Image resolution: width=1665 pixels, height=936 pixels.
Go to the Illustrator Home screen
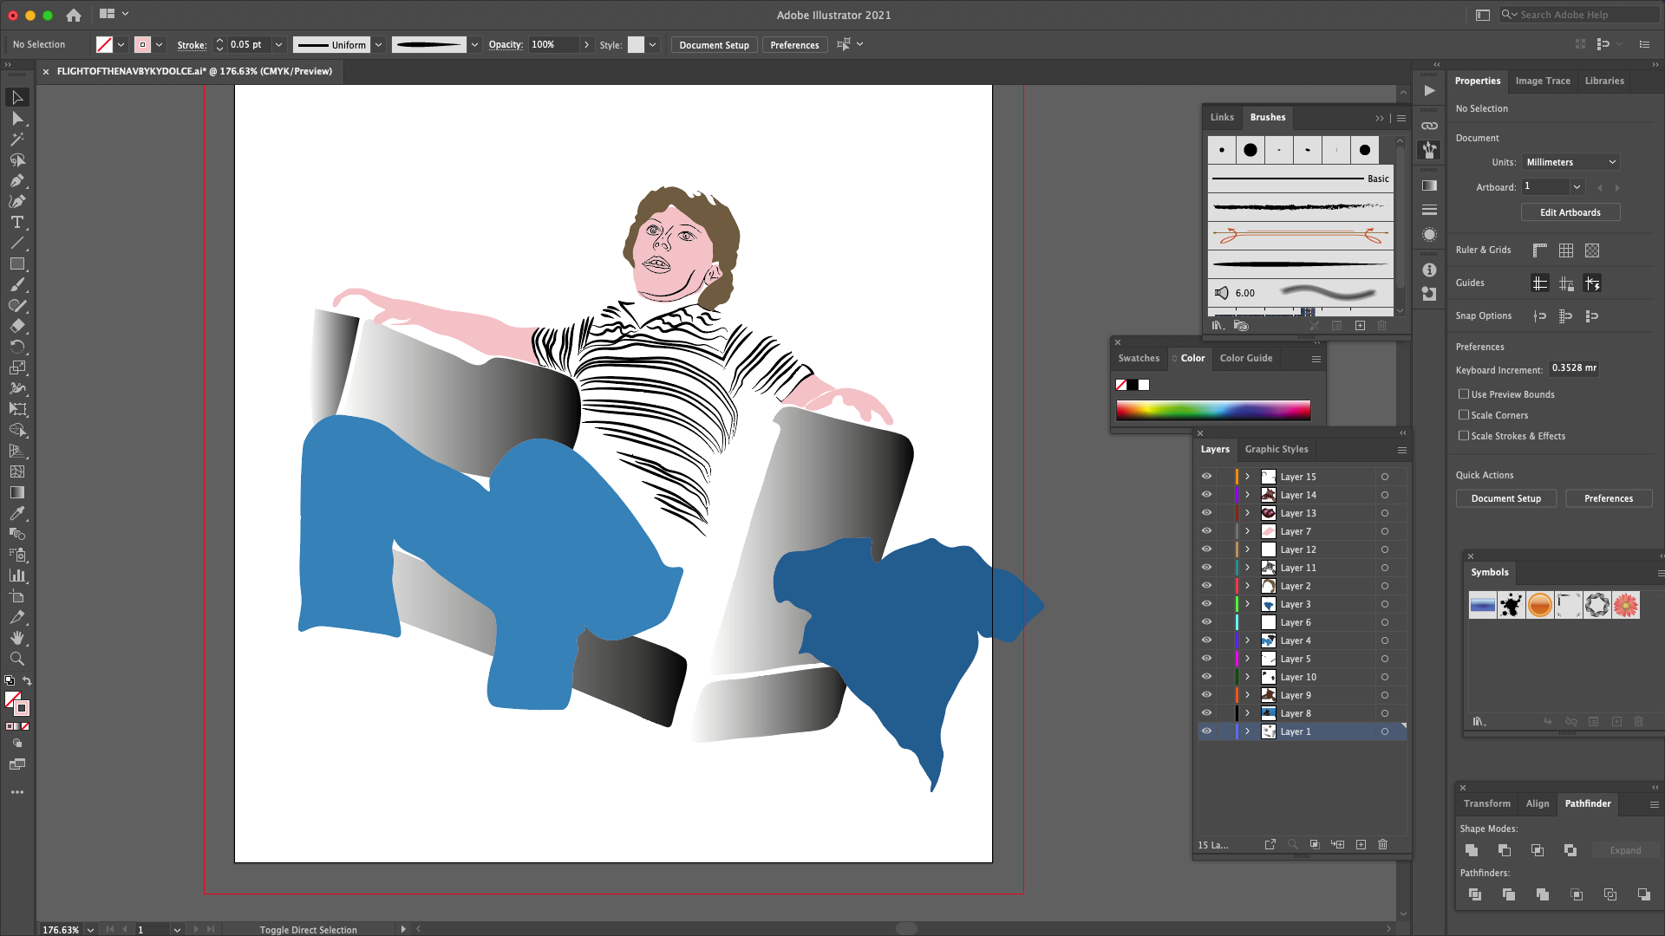pos(74,15)
